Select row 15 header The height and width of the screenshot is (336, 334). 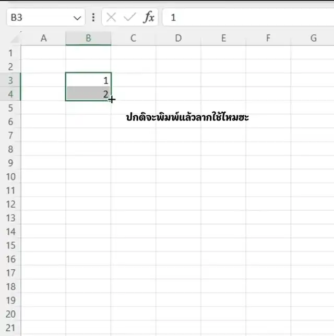[x=10, y=245]
